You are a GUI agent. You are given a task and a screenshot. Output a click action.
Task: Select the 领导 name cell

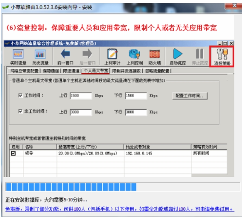coord(40,153)
